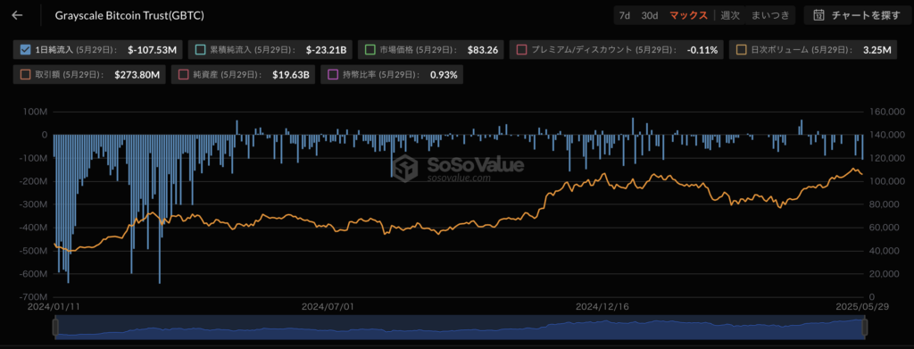
Task: Click the right handle of range slider
Action: [865, 327]
